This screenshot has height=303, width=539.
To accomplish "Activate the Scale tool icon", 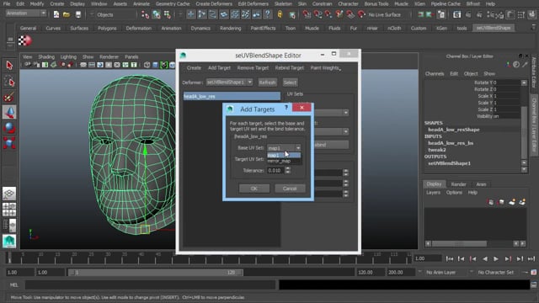I will pyautogui.click(x=9, y=142).
